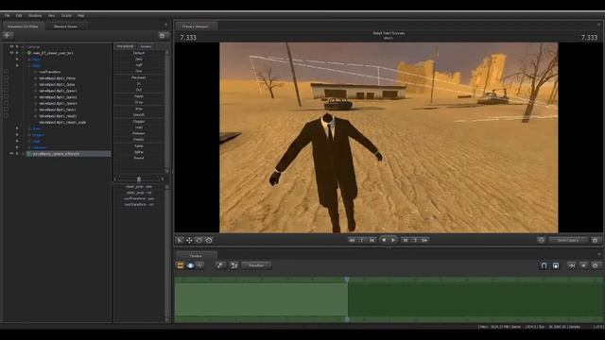Screen dimensions: 605x340
Task: Choose the screen manipulator circle tool
Action: coord(209,240)
